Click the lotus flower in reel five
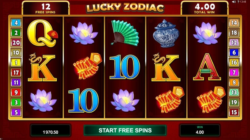Viewport: 250px width, 140px height. pyautogui.click(x=207, y=33)
